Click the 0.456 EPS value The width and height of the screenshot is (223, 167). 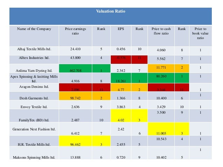(x=121, y=49)
